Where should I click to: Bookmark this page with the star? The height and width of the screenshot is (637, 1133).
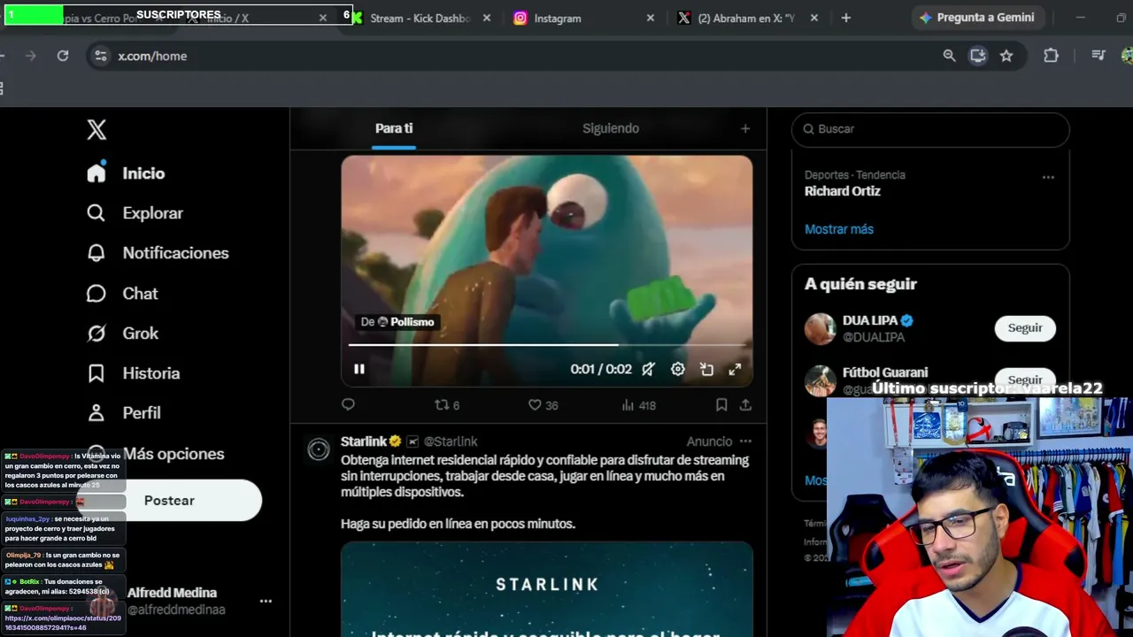click(x=1006, y=56)
